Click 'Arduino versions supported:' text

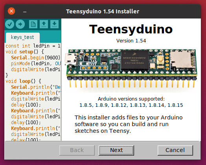click(131, 99)
